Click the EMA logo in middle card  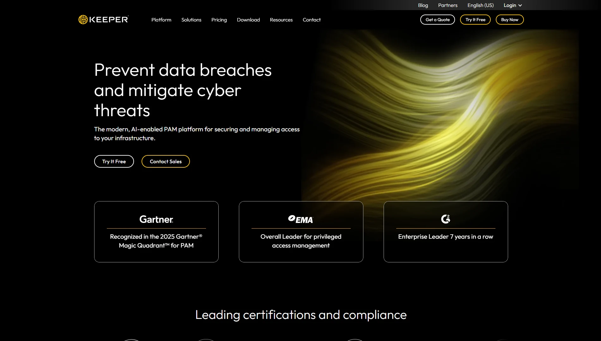click(x=300, y=219)
